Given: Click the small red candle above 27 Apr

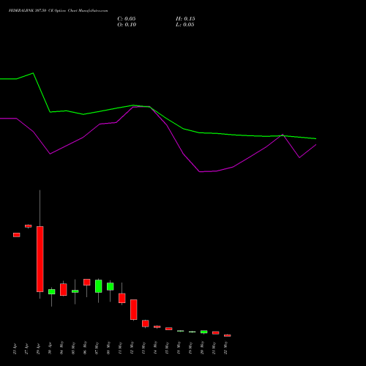Looking at the screenshot, I should point(29,226).
